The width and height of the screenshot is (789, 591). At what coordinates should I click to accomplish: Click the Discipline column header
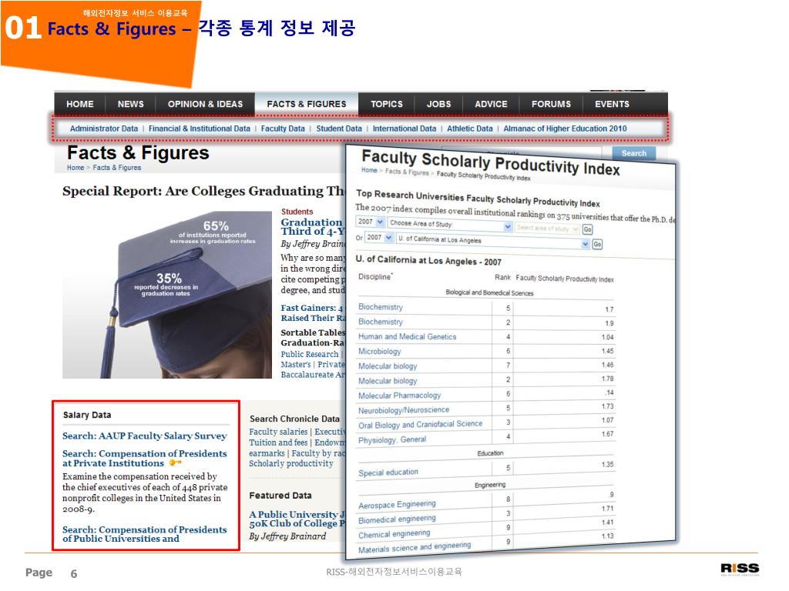pos(374,277)
